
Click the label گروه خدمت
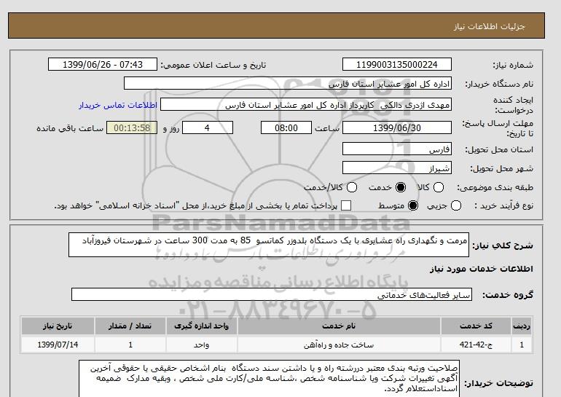coord(508,295)
